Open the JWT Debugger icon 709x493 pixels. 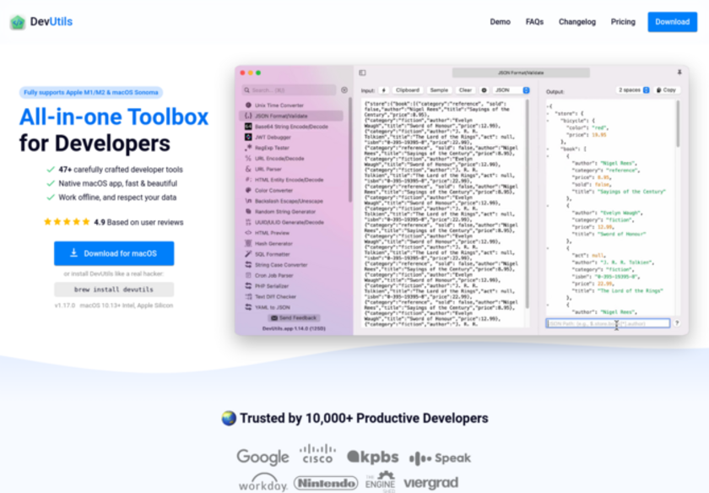coord(248,137)
